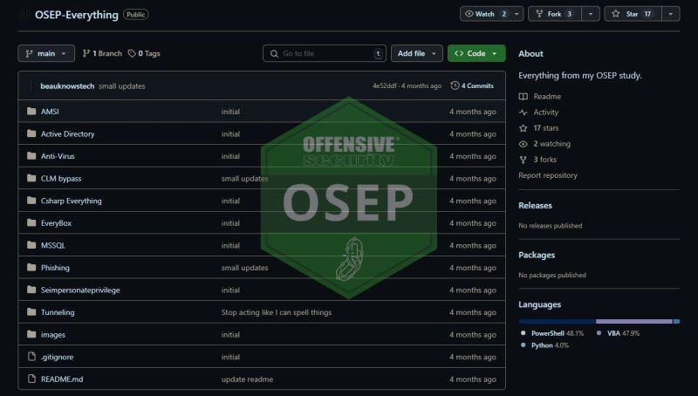Image resolution: width=698 pixels, height=396 pixels.
Task: Click the Active Directory folder icon
Action: pos(31,133)
